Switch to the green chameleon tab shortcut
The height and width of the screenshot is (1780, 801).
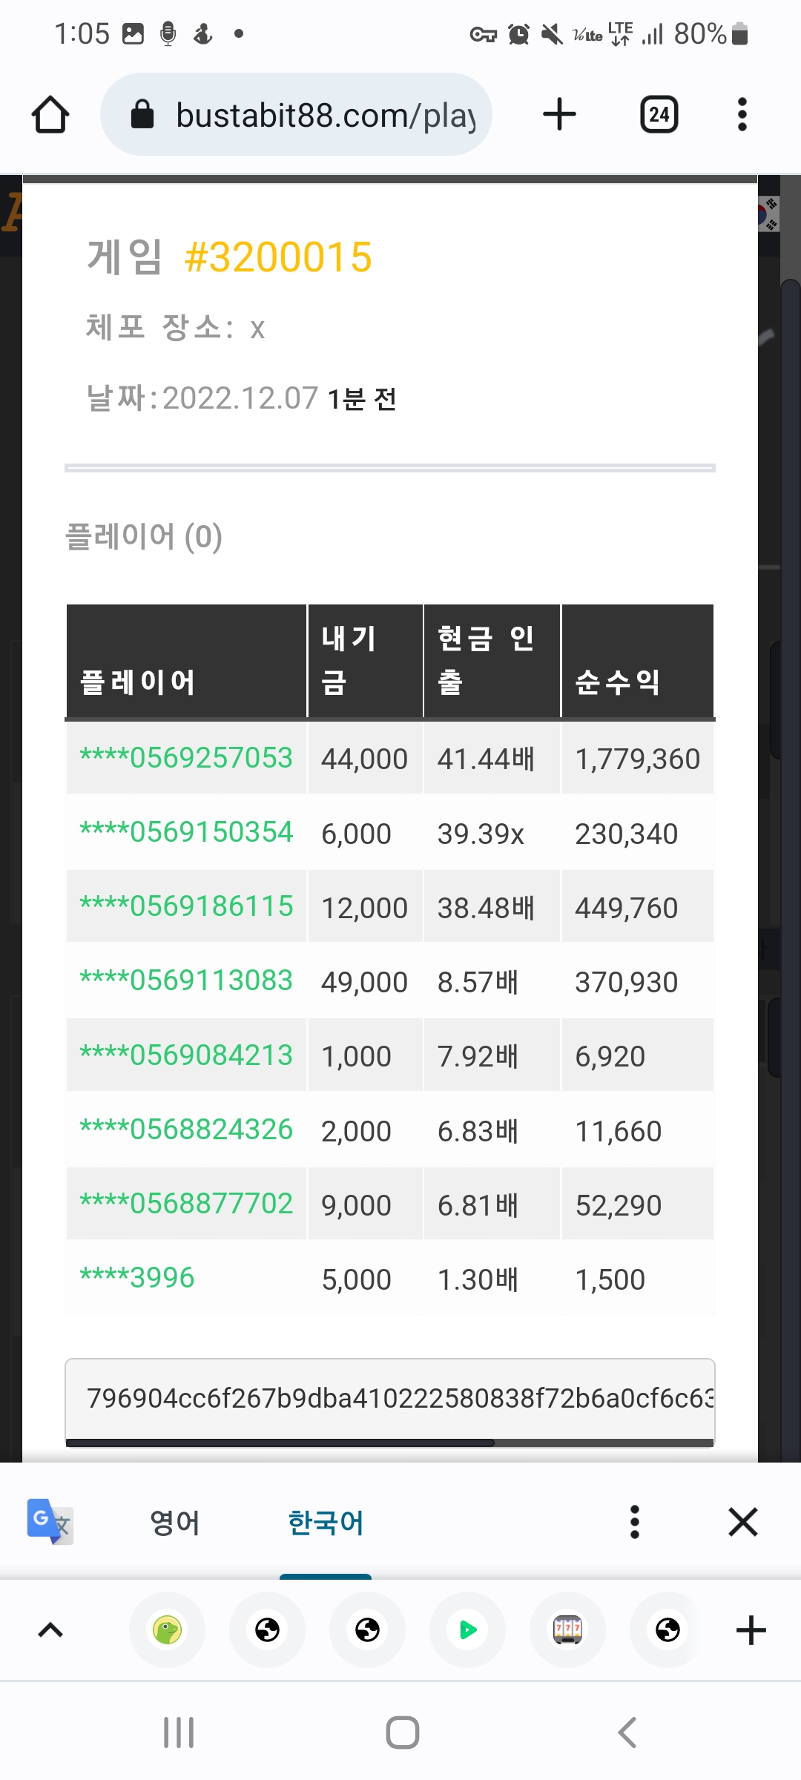click(167, 1629)
